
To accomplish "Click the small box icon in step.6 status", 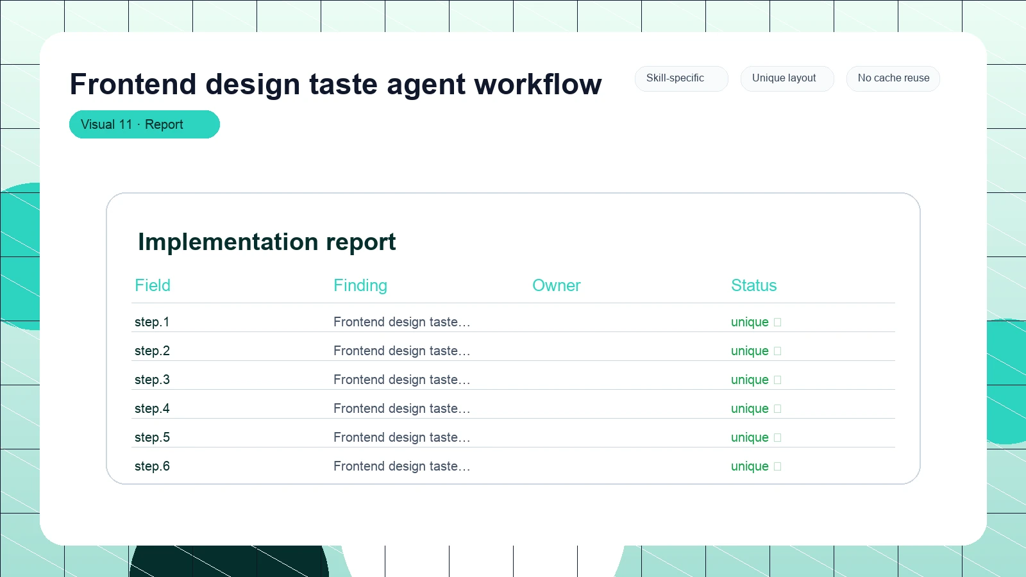I will point(778,467).
